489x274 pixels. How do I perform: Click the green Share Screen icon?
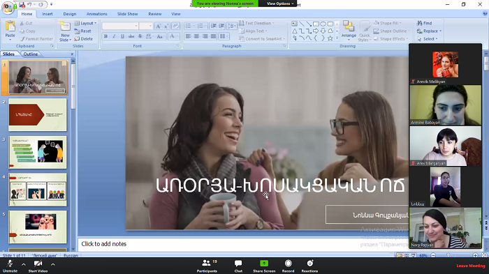tap(264, 264)
